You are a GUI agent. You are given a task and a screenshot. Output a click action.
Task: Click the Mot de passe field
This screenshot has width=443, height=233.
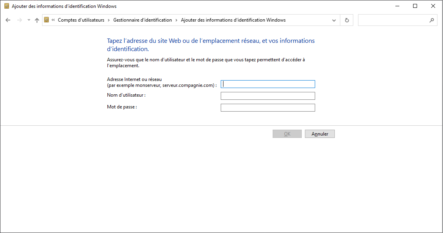[268, 108]
